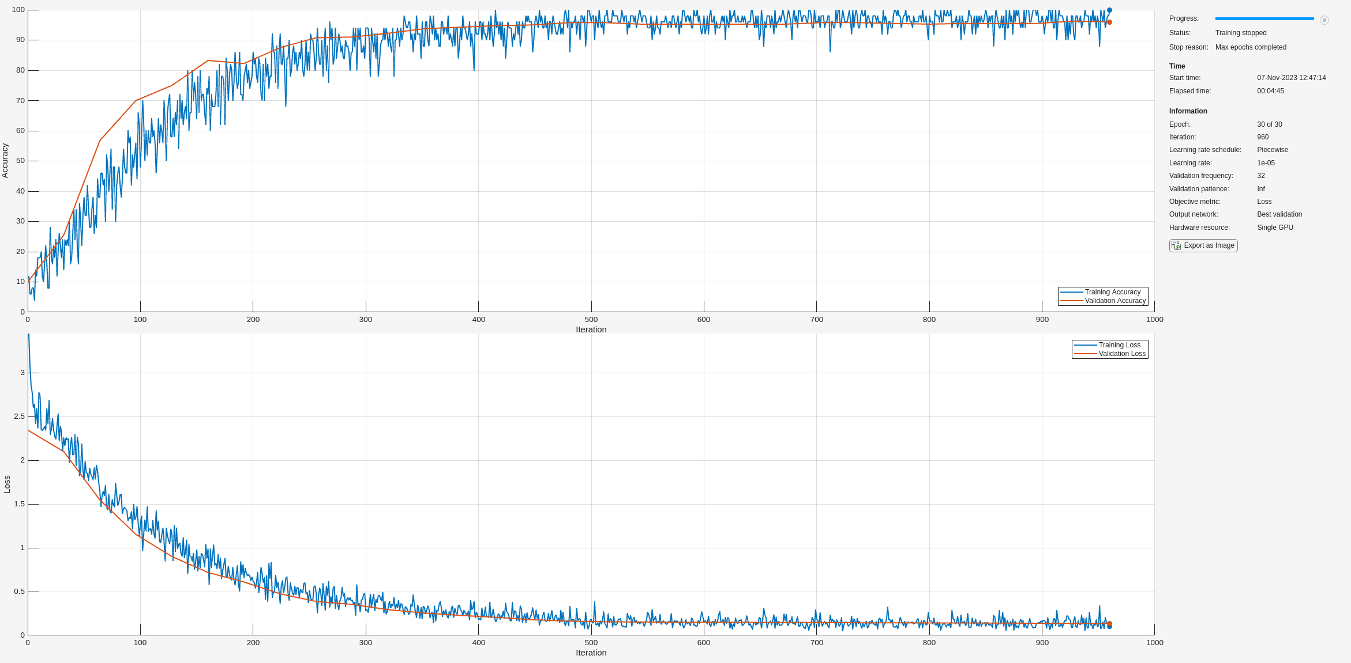1351x663 pixels.
Task: Click elapsed time value 00:04:45
Action: coord(1270,91)
